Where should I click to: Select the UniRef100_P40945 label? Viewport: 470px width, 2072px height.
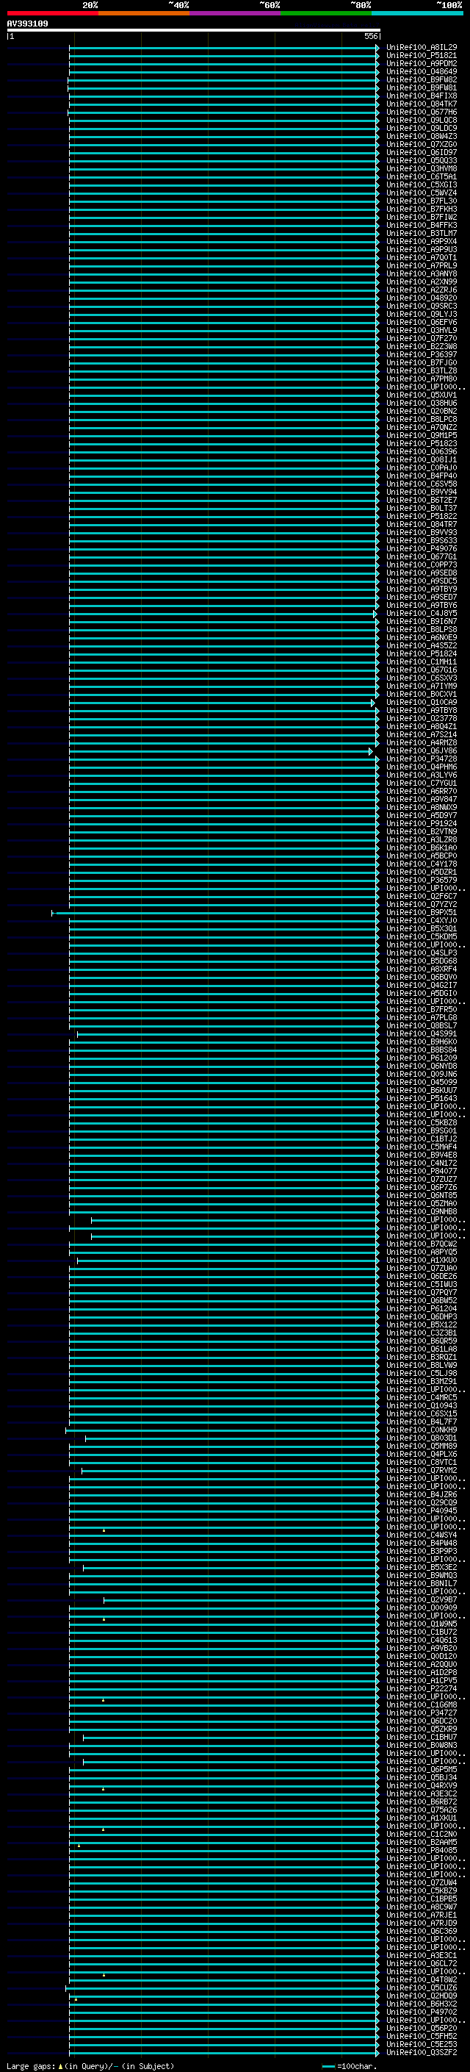click(421, 1510)
